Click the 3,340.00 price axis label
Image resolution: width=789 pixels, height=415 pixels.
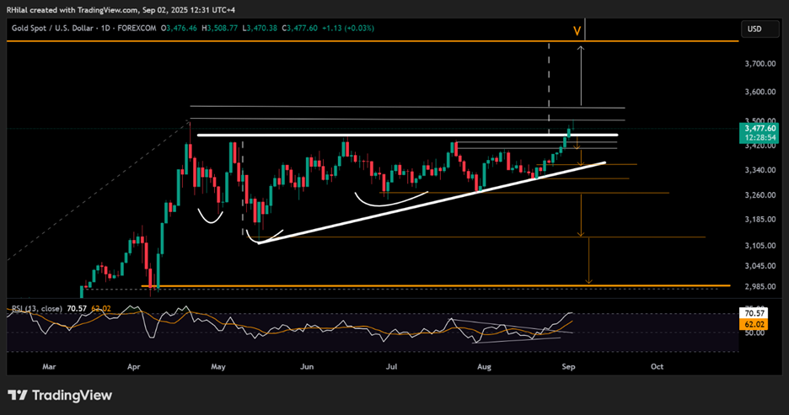(759, 170)
